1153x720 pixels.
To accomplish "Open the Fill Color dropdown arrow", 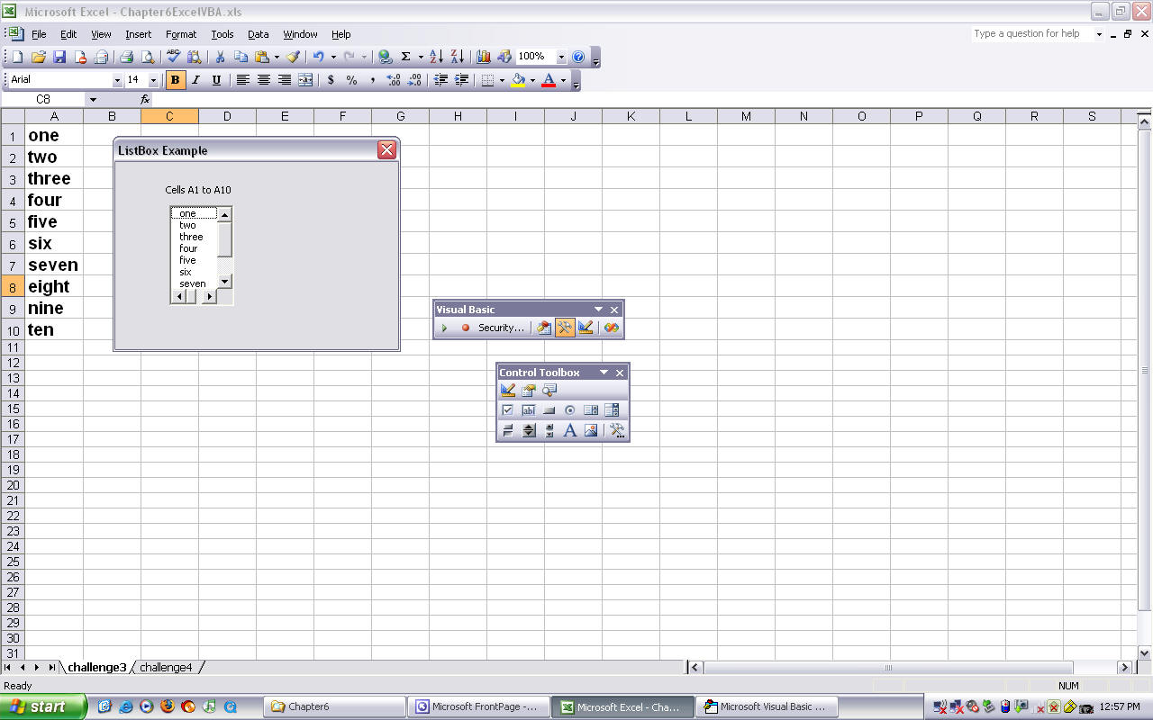I will click(532, 80).
